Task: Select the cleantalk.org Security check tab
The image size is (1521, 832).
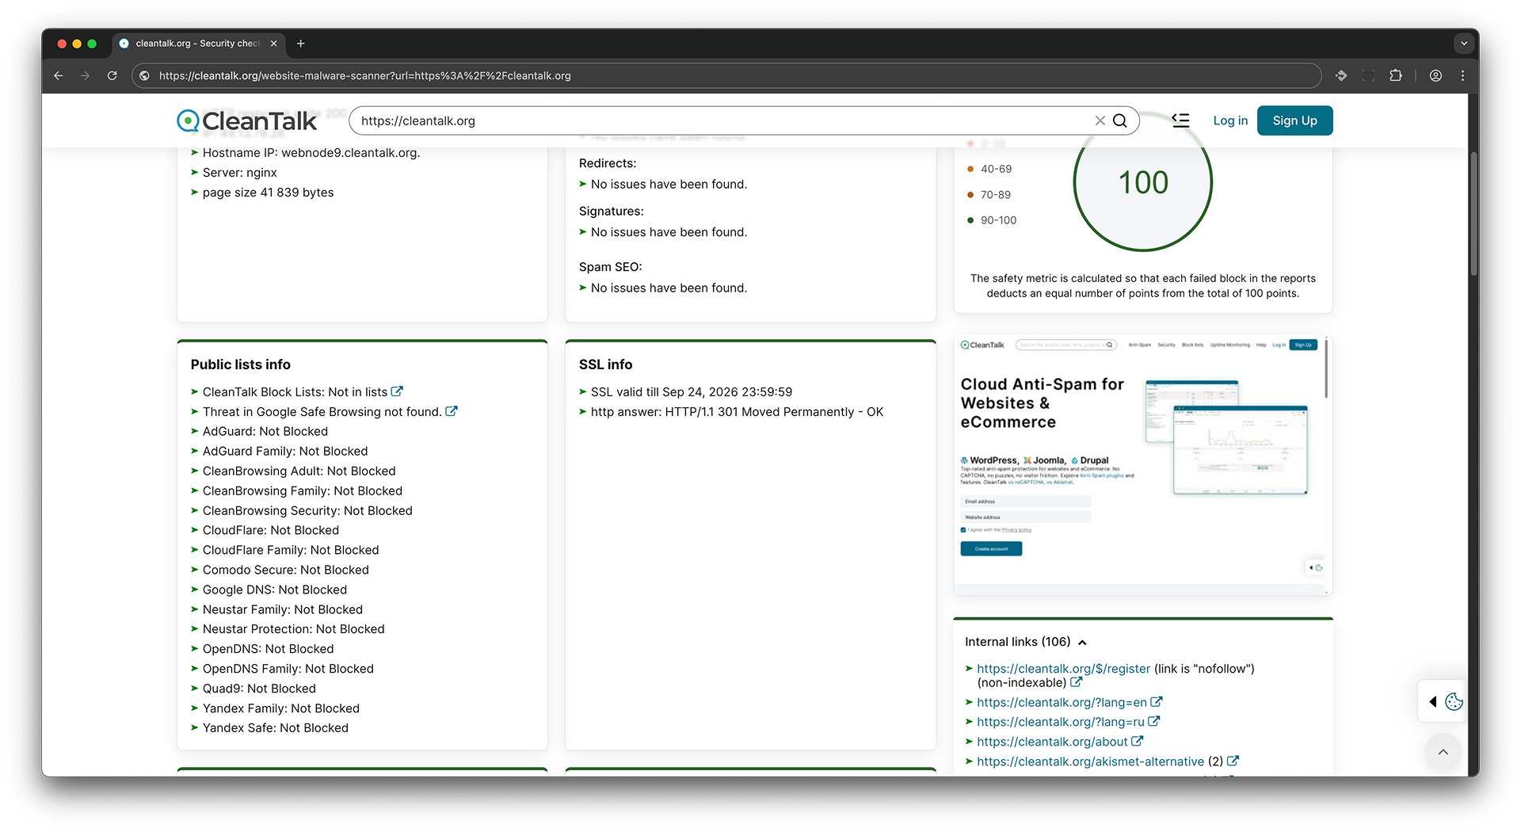Action: [197, 44]
